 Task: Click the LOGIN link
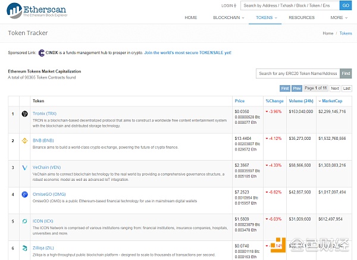coord(227,6)
